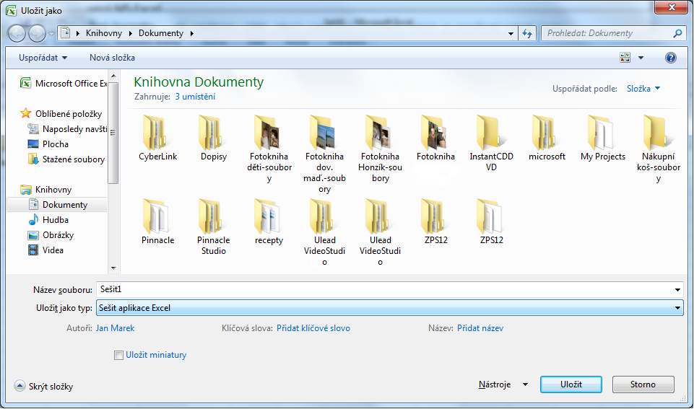The height and width of the screenshot is (409, 694).
Task: Click sidebar scrollbar down arrow
Action: point(113,268)
